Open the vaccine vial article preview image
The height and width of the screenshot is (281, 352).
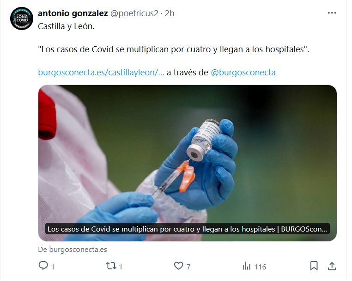click(x=188, y=163)
